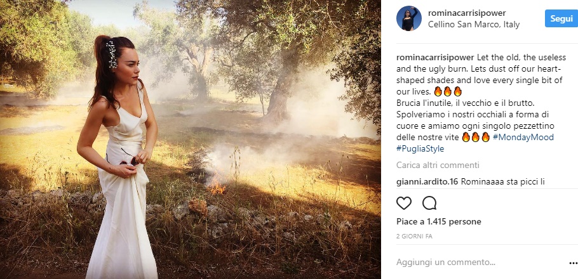View Piace a 1.415 persone likes list
This screenshot has height=279, width=578.
tap(439, 222)
